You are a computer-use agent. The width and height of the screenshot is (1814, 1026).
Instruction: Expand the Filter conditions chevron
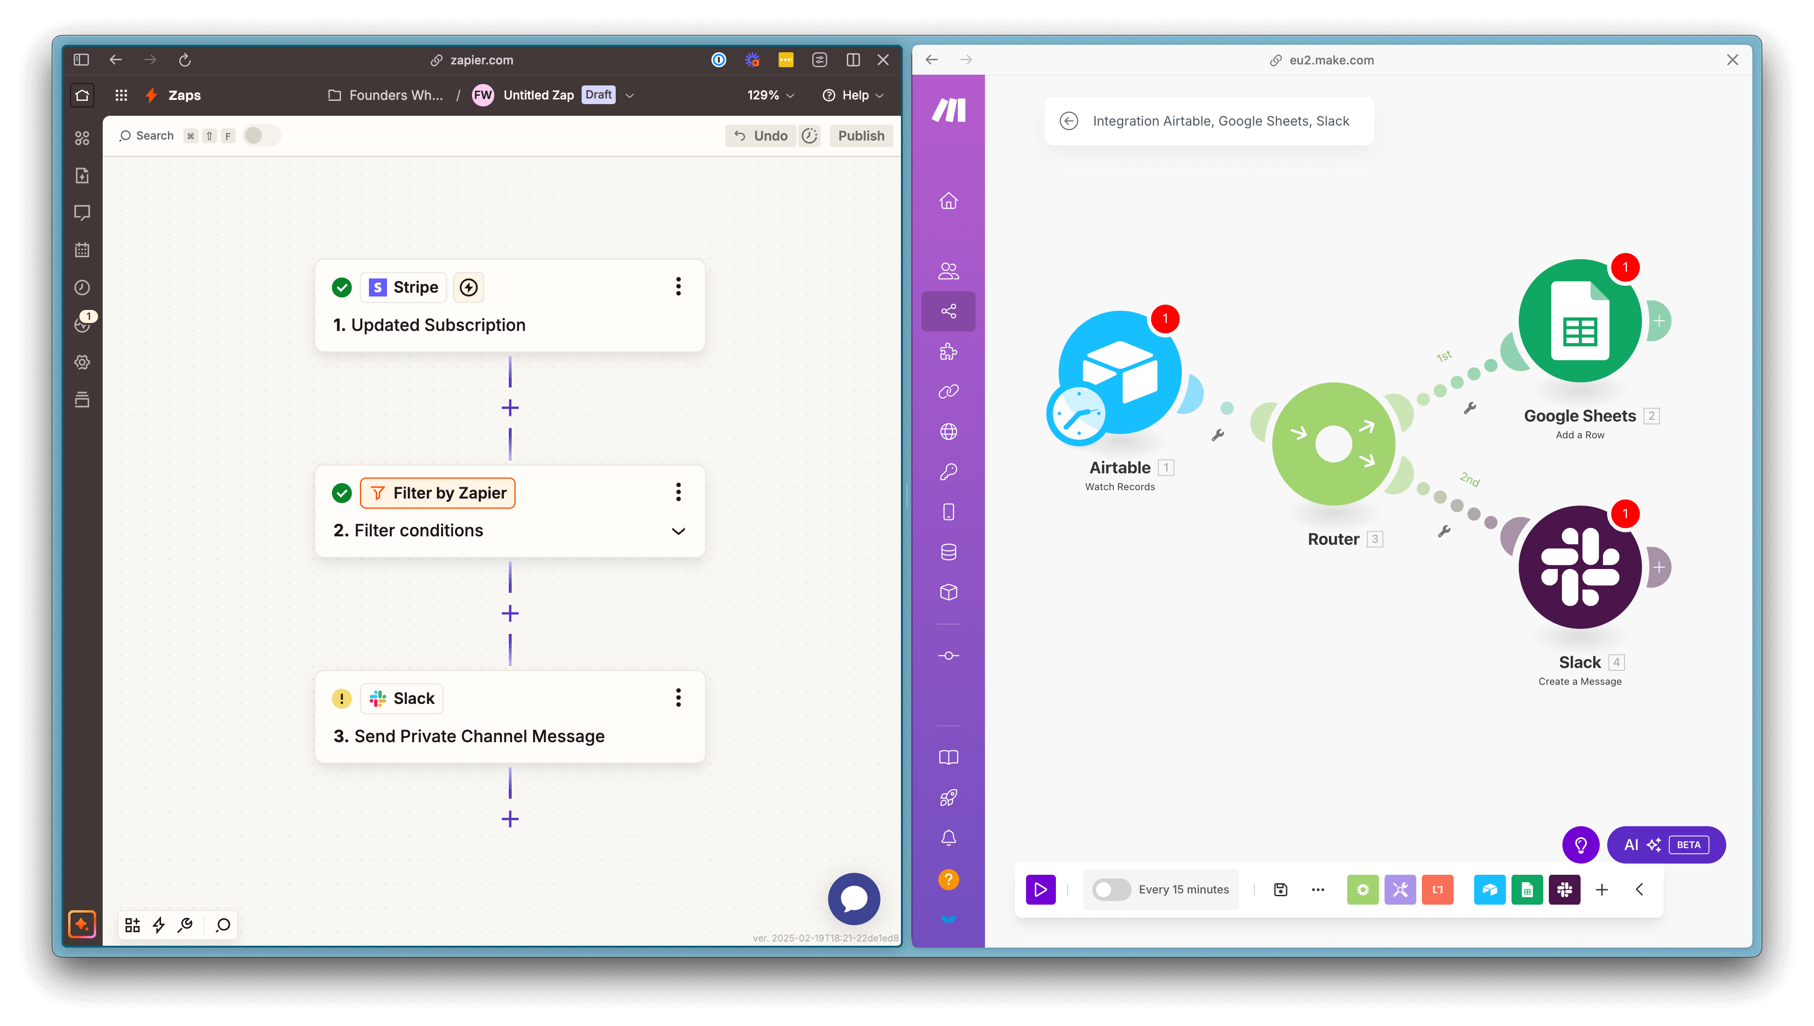678,531
